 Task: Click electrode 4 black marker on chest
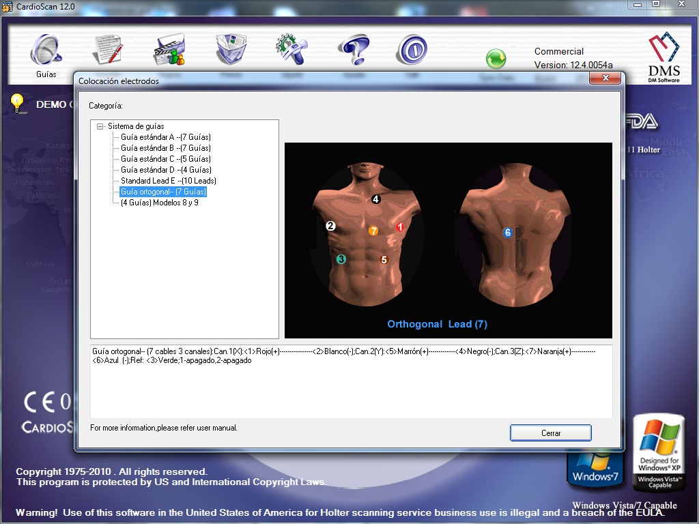376,199
